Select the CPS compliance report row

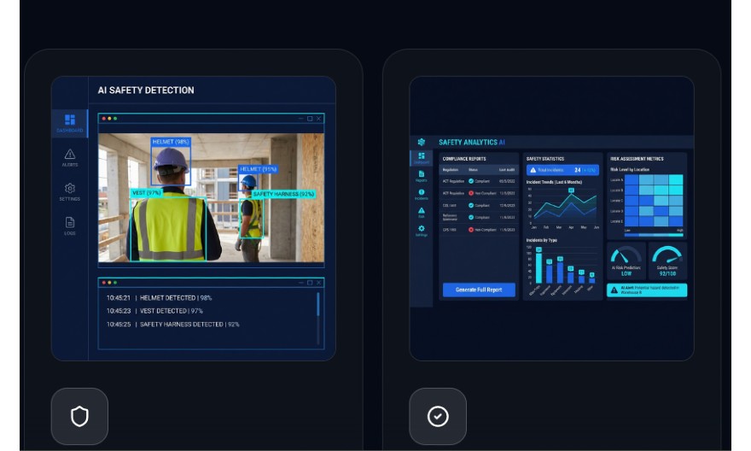(479, 230)
